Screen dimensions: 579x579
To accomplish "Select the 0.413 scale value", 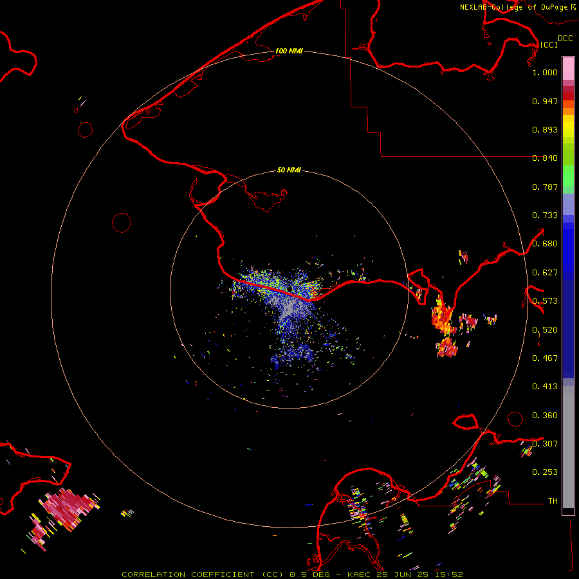I will (x=545, y=387).
